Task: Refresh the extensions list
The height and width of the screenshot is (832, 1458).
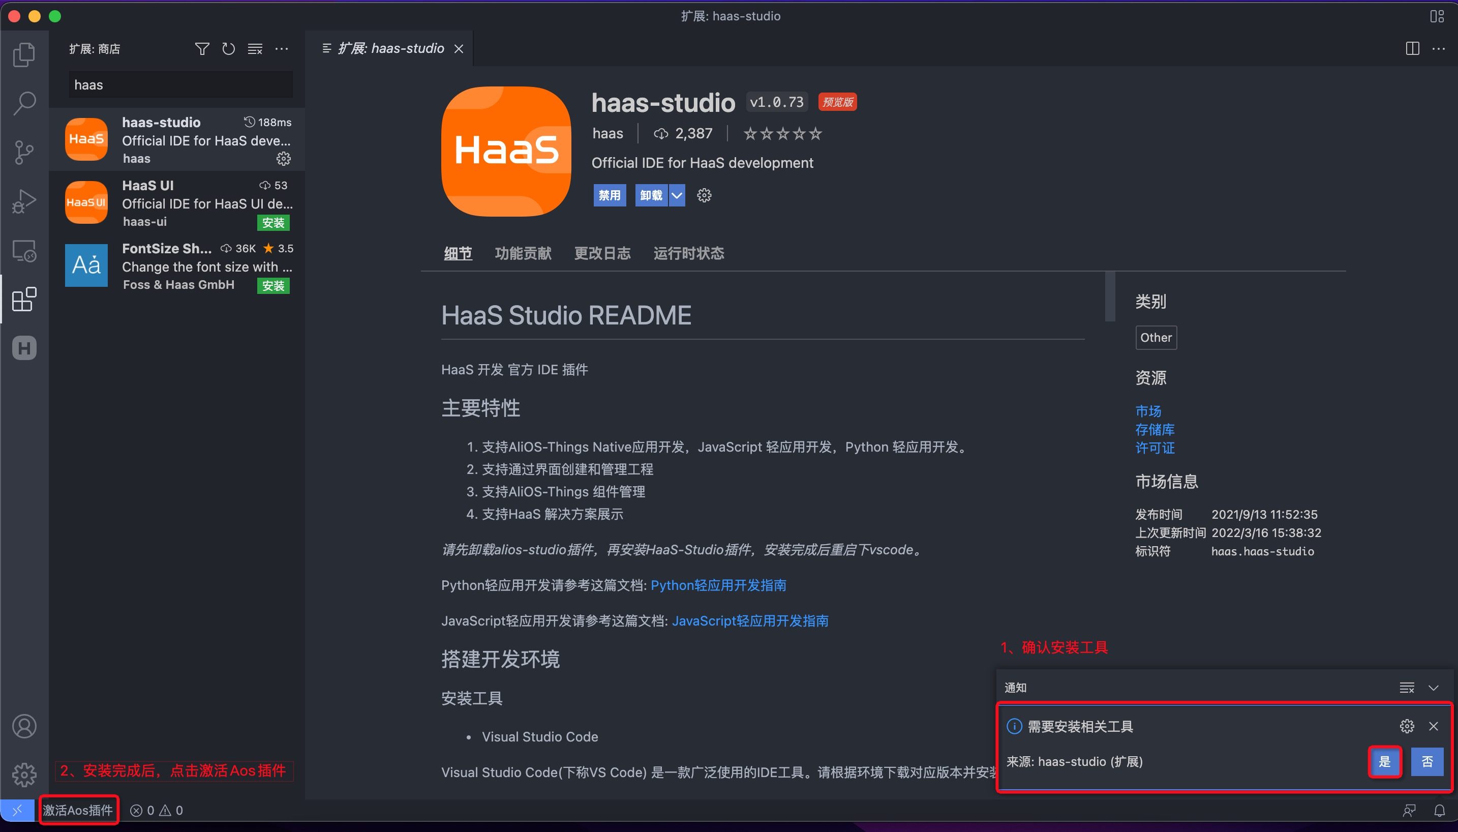Action: pyautogui.click(x=228, y=49)
